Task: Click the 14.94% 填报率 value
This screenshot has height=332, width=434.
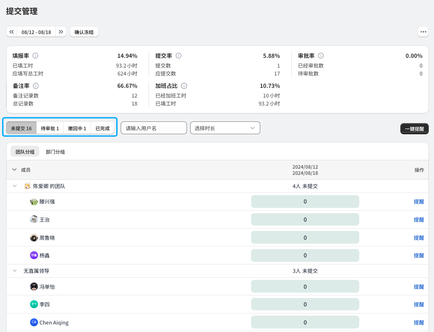Action: click(x=127, y=56)
